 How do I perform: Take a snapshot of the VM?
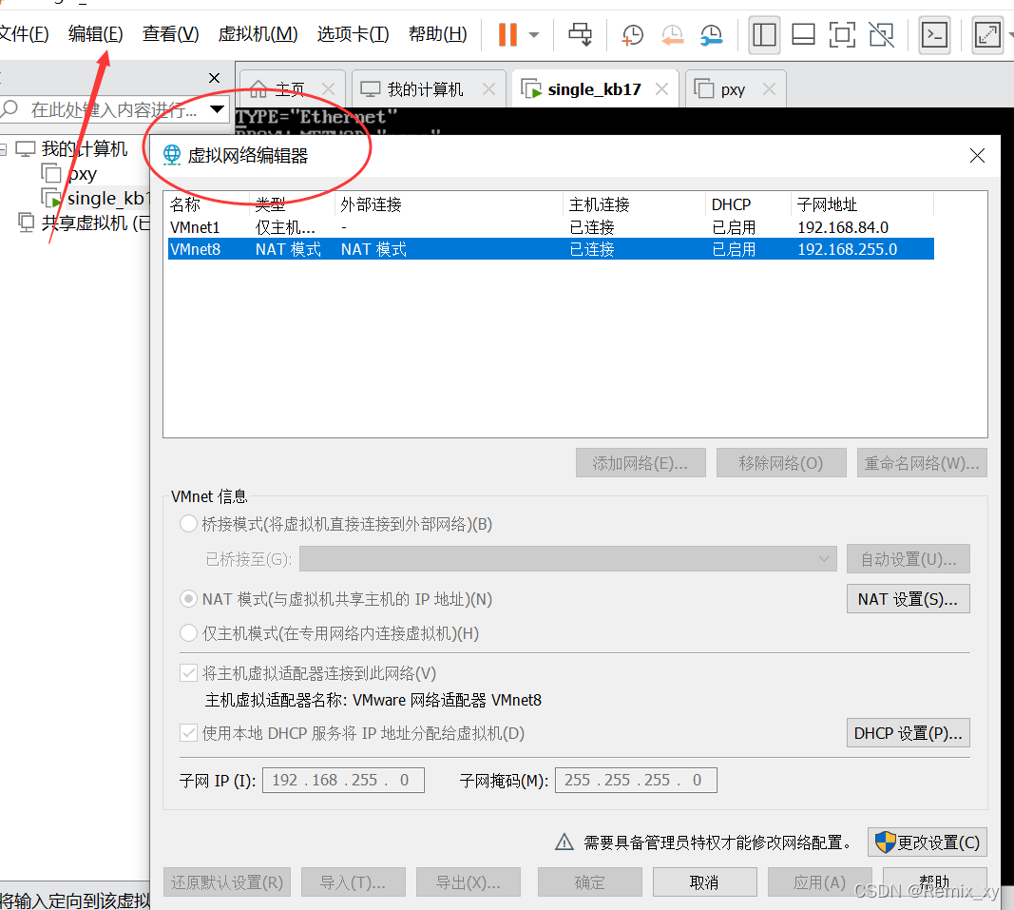click(x=632, y=35)
